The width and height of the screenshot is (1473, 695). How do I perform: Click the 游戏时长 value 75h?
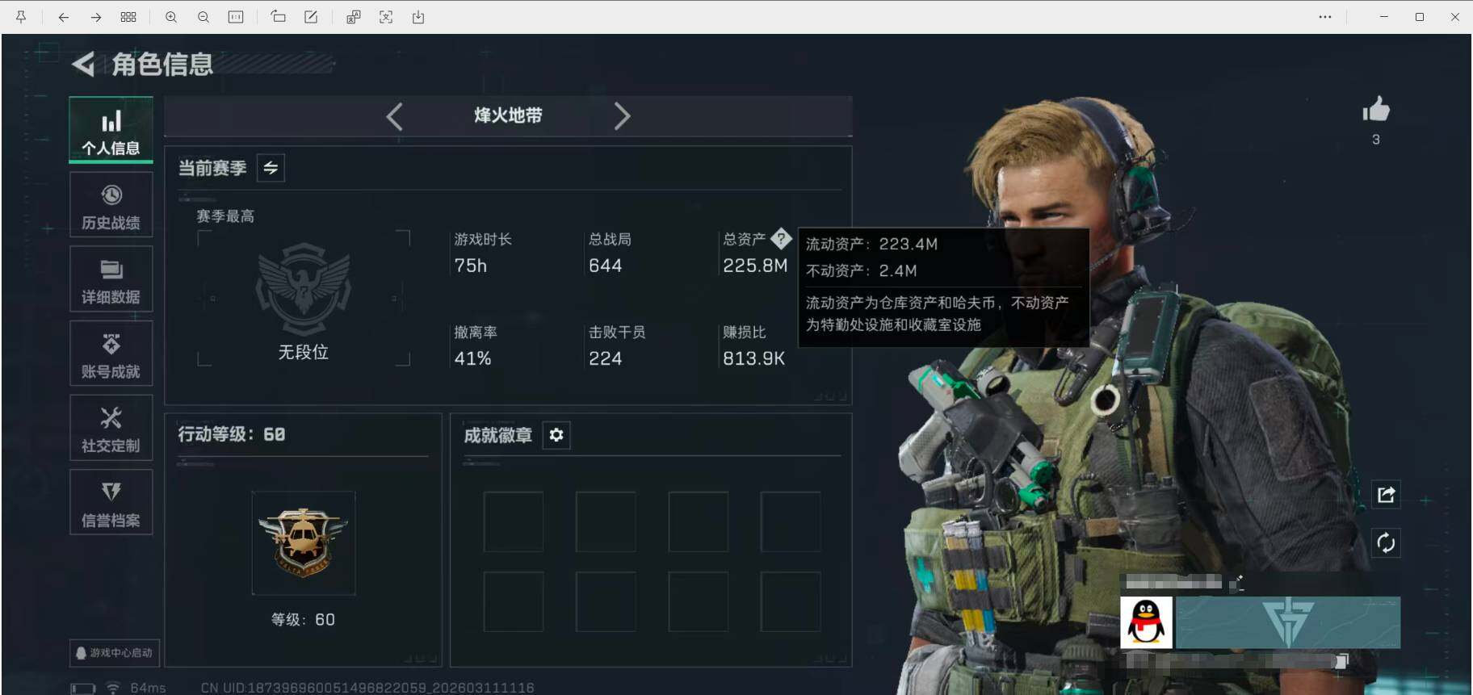point(470,266)
